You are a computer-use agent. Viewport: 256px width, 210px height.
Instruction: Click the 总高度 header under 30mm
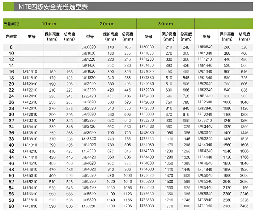click(x=186, y=36)
